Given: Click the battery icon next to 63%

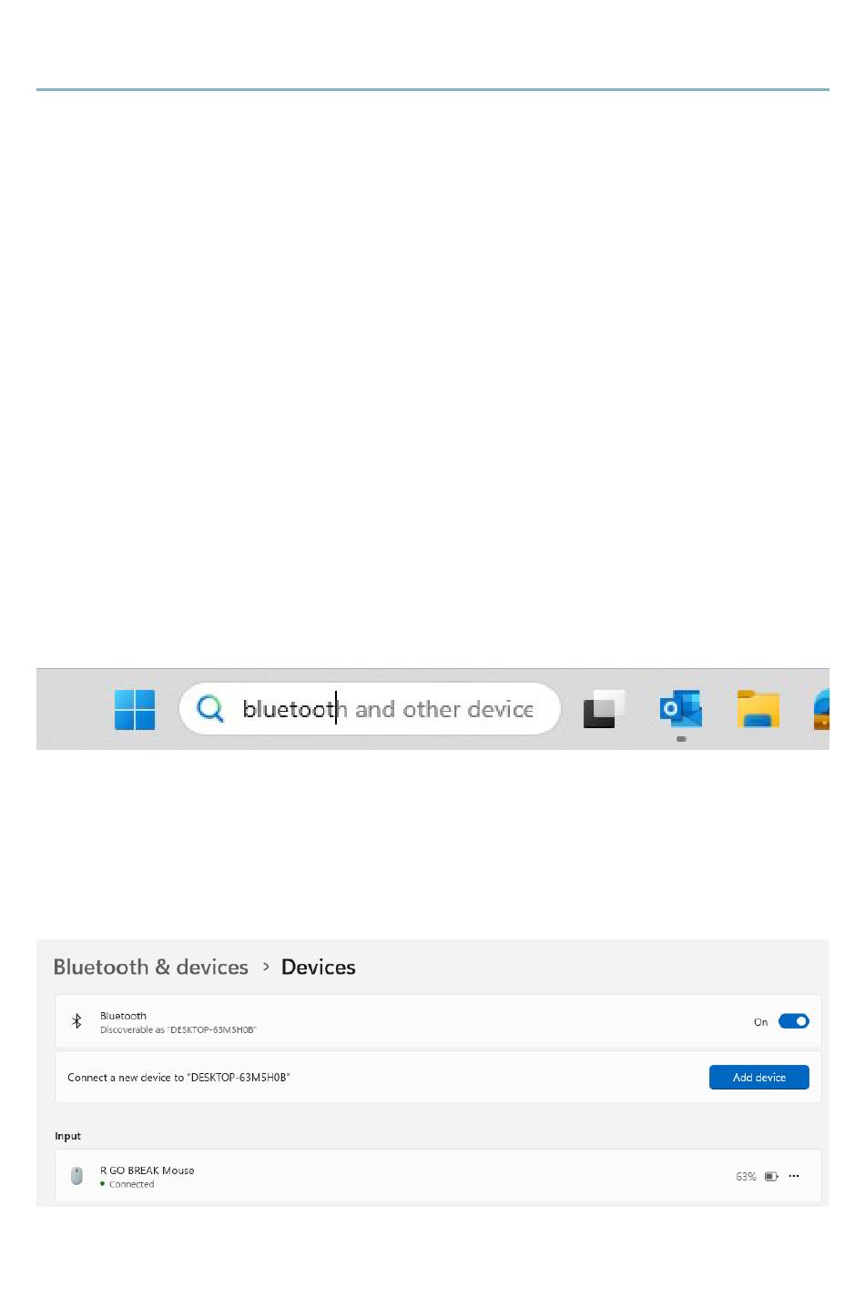Looking at the screenshot, I should point(771,1176).
